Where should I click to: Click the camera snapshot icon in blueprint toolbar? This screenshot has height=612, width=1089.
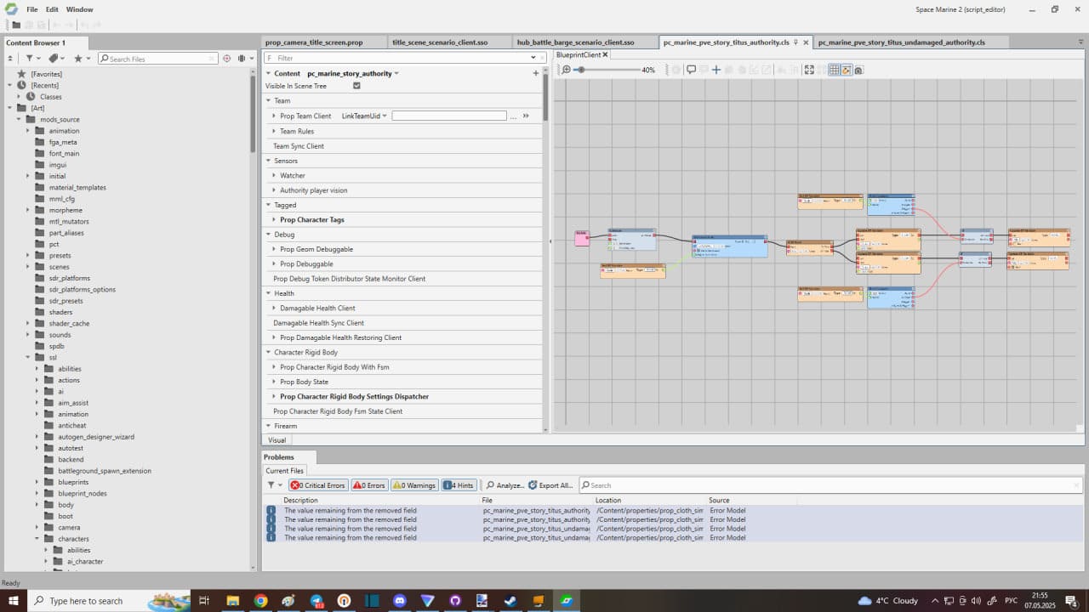click(x=858, y=70)
